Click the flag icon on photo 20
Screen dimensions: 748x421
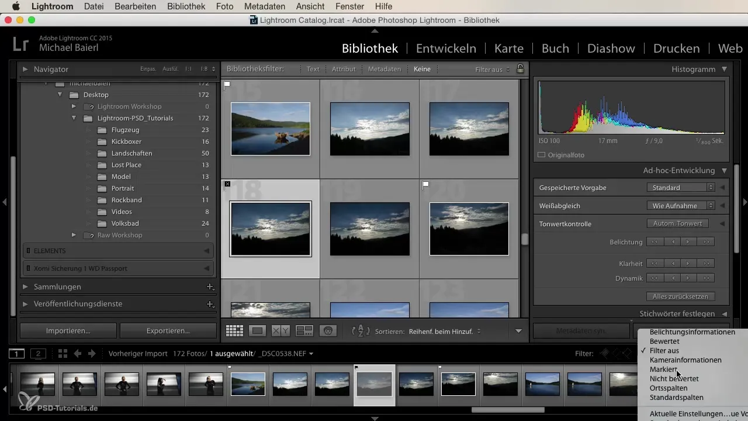(x=426, y=184)
